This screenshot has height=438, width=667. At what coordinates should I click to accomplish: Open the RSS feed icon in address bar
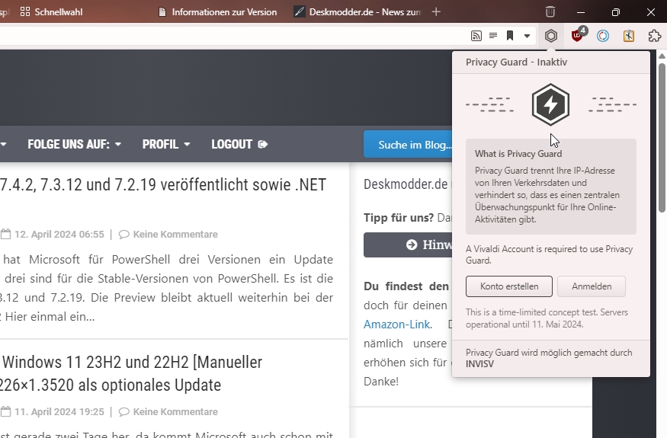coord(476,36)
